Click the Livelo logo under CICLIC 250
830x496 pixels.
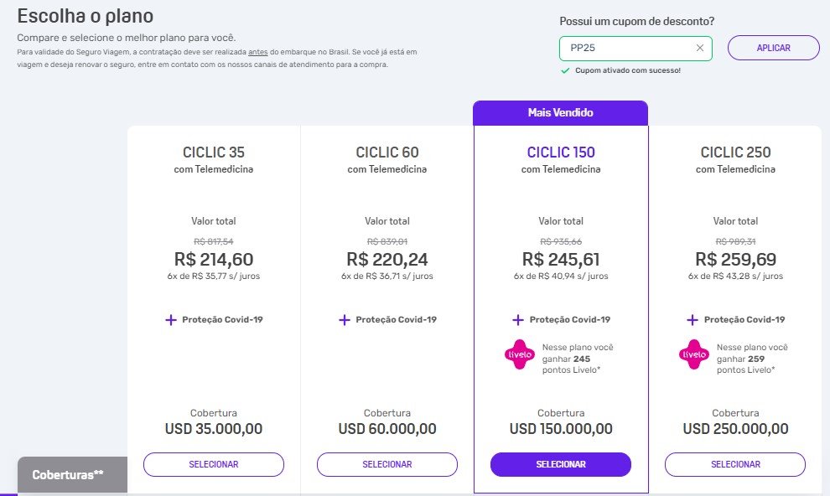pos(694,354)
